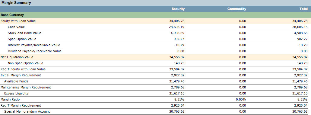This screenshot has width=311, height=115.
Task: Click the Net Liquidation Value label
Action: [x=17, y=57]
